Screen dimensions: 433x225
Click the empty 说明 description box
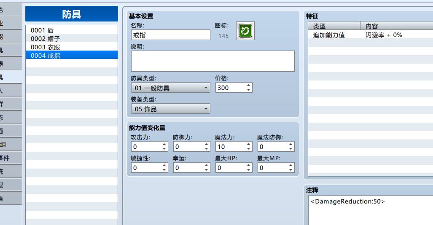(212, 61)
